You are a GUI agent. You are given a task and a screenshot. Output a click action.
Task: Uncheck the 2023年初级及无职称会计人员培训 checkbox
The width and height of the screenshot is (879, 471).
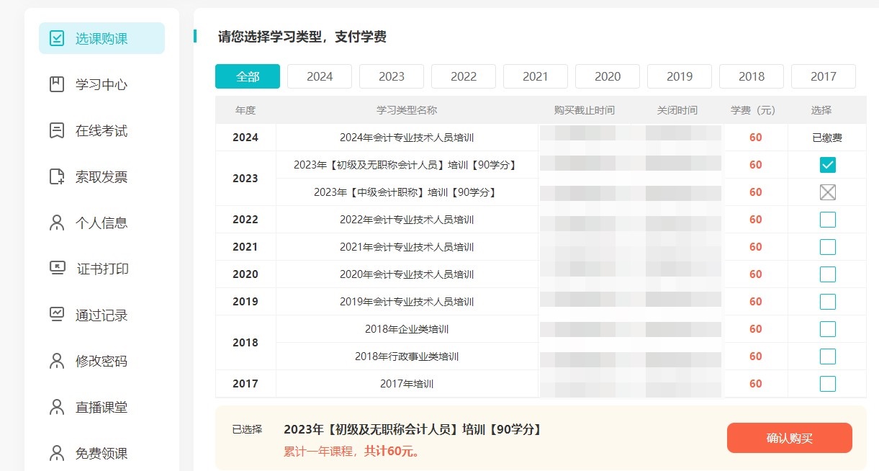826,164
